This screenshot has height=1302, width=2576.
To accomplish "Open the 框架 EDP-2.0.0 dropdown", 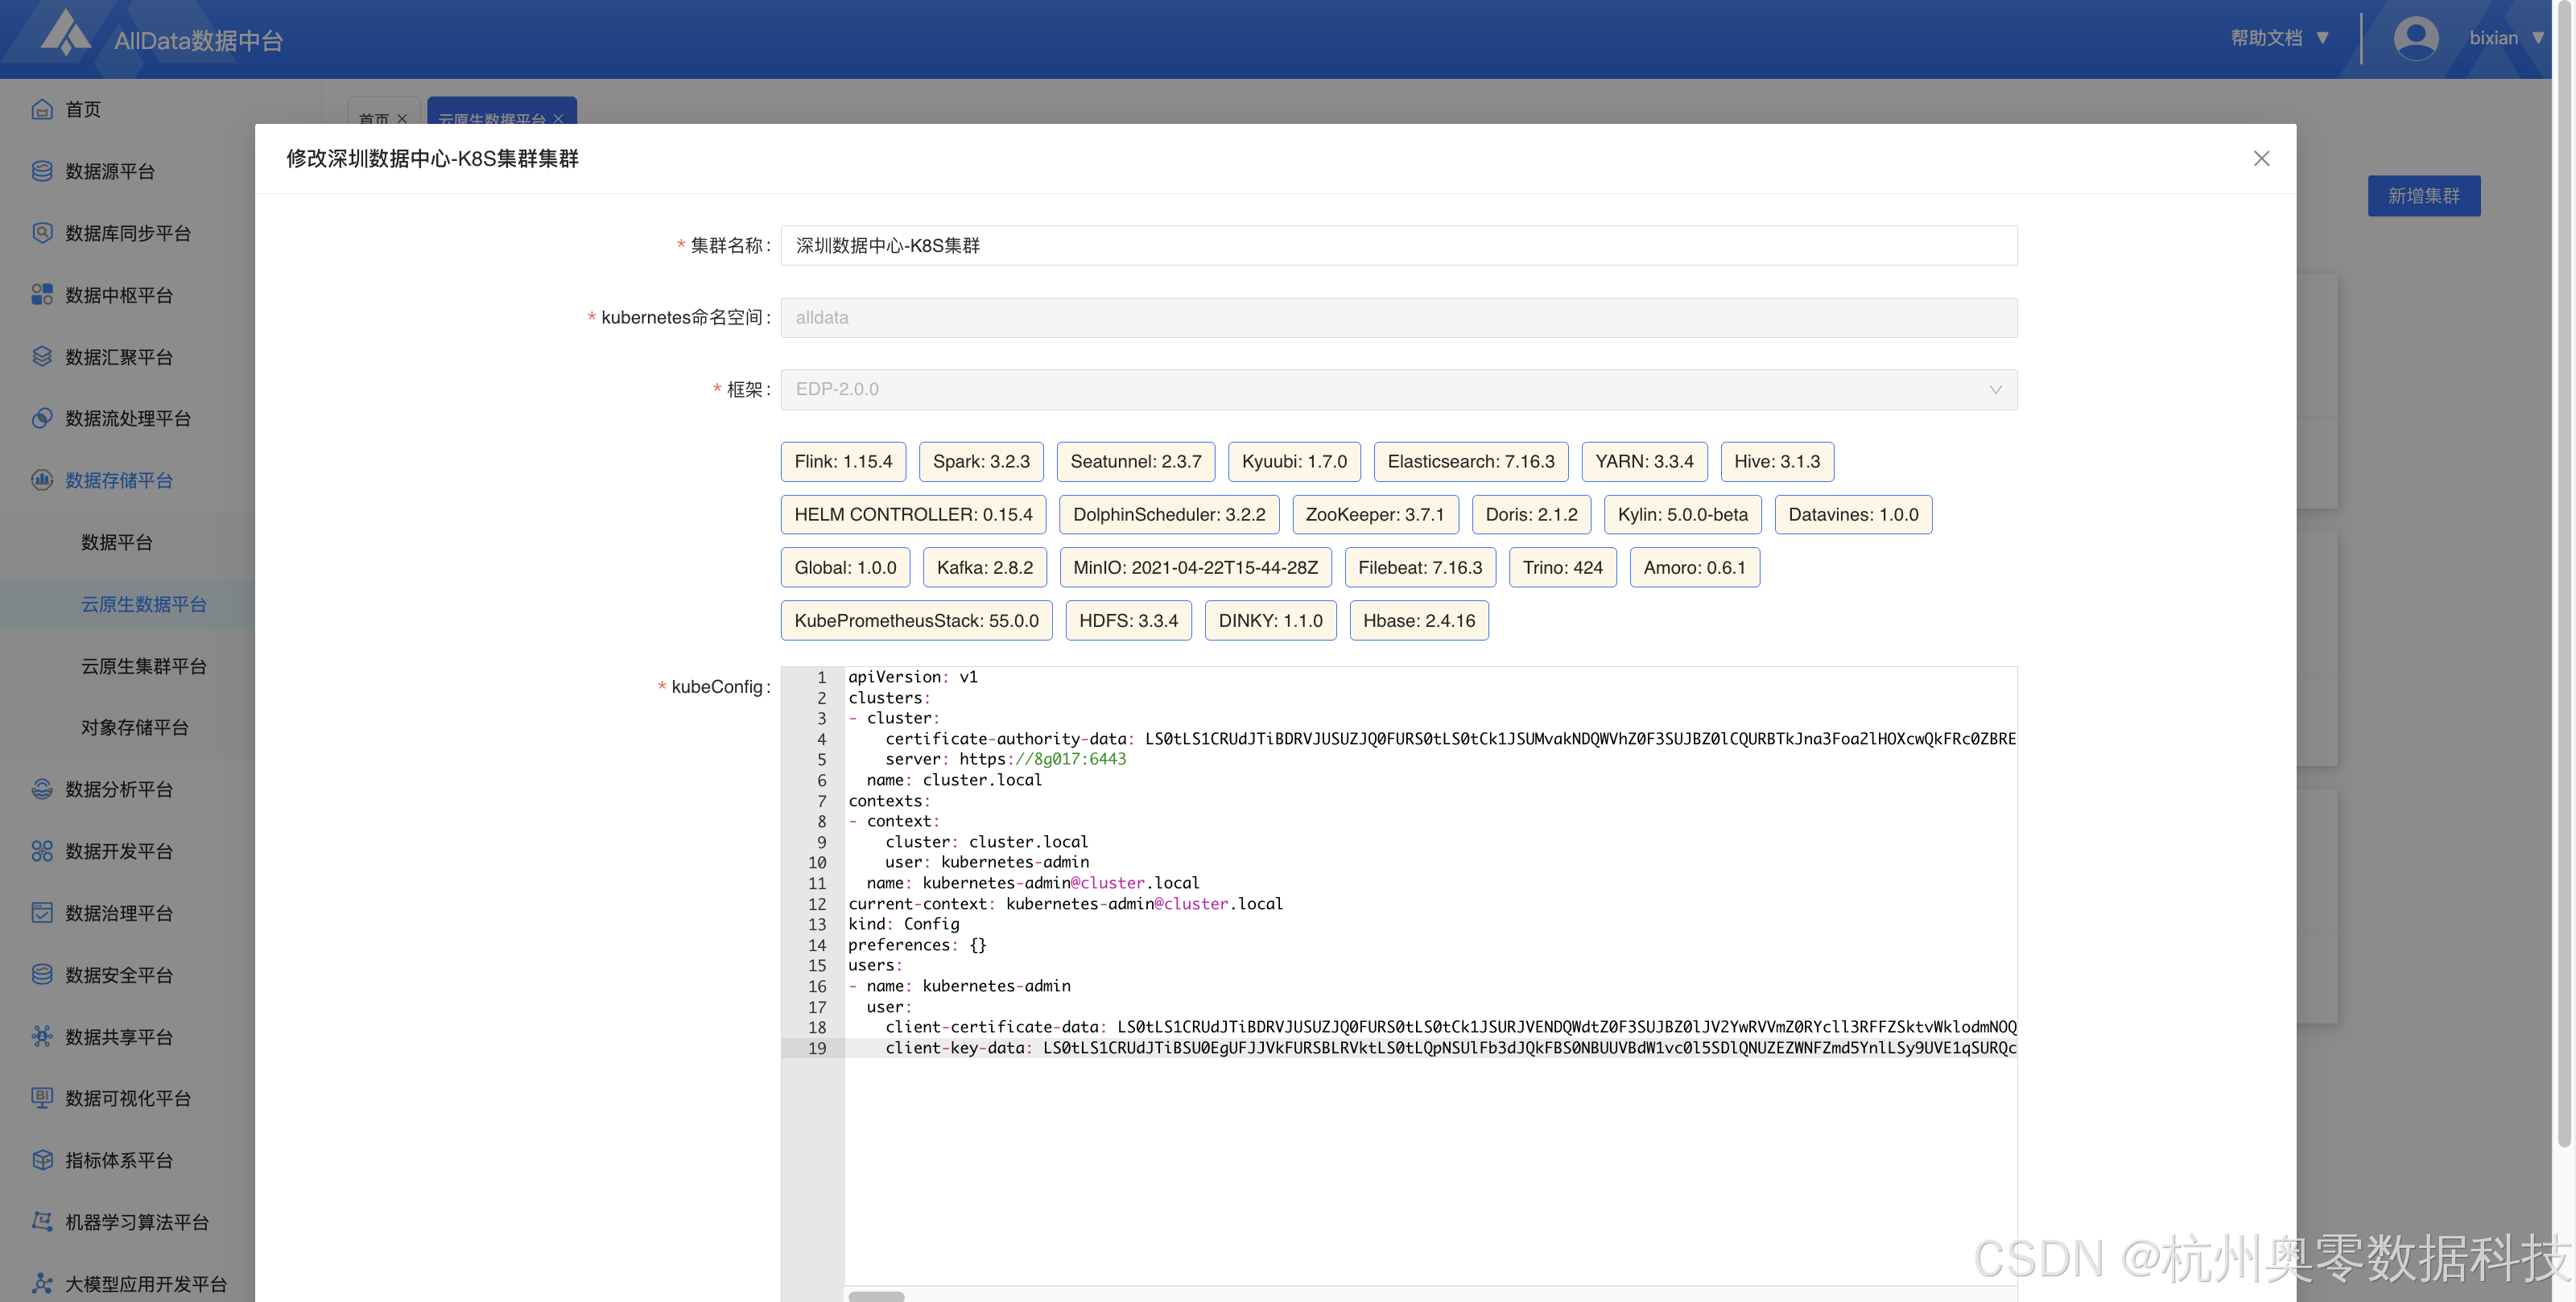I will (x=1398, y=389).
